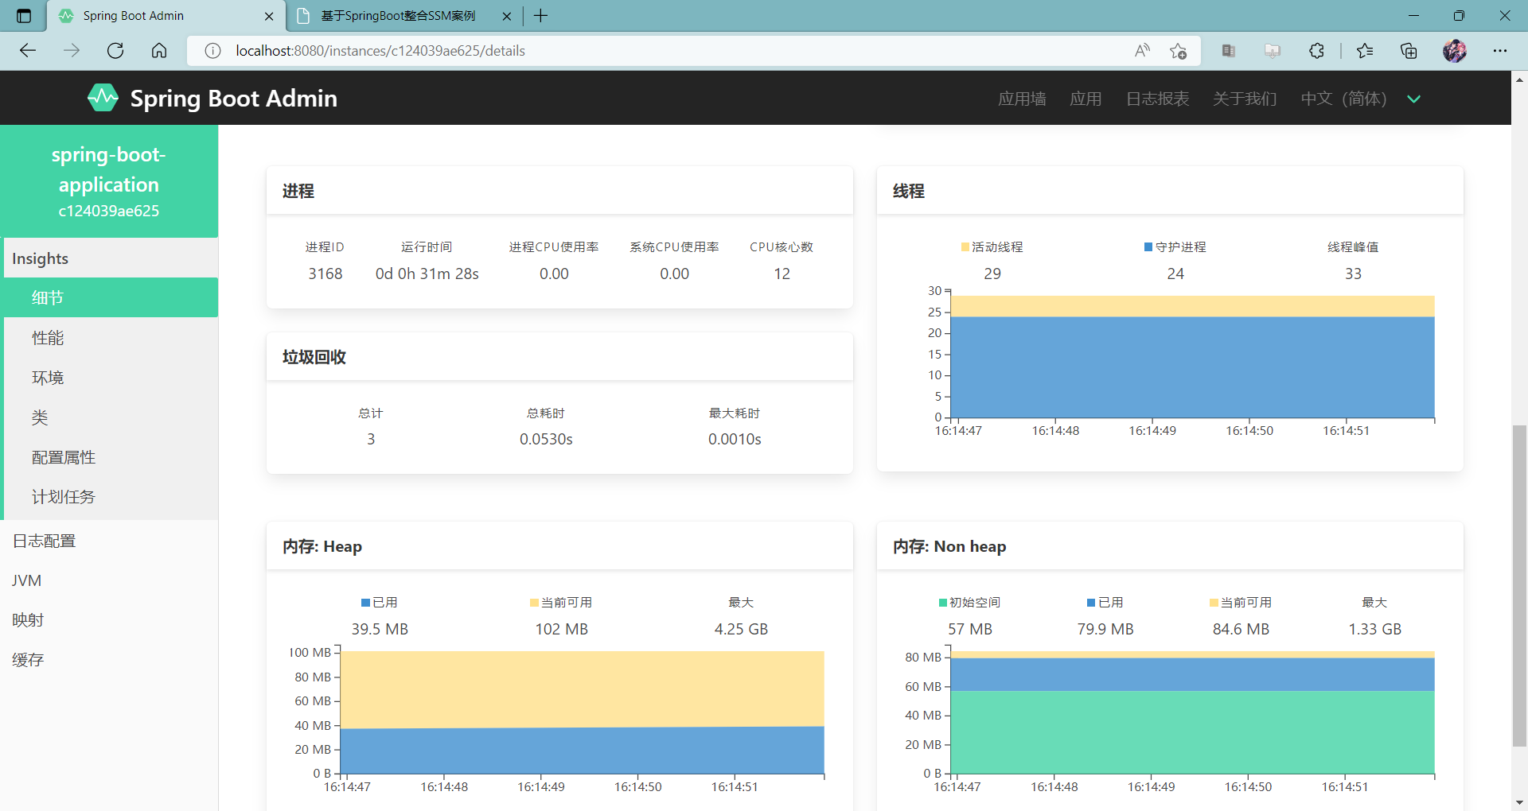Click the uptime value 0d 0h 31m 28s
Image resolution: width=1528 pixels, height=811 pixels.
[x=427, y=274]
